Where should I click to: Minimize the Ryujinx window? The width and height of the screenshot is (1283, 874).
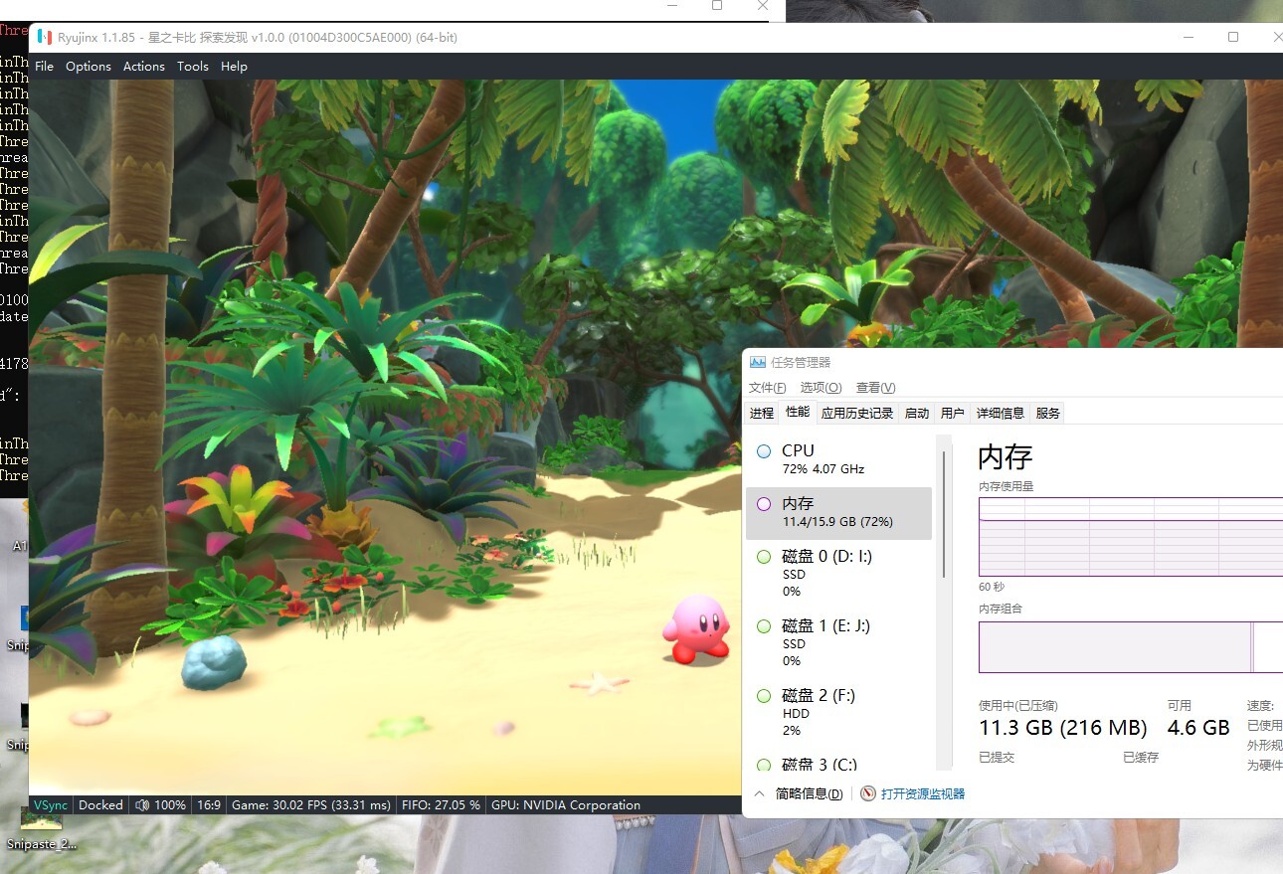coord(1189,37)
